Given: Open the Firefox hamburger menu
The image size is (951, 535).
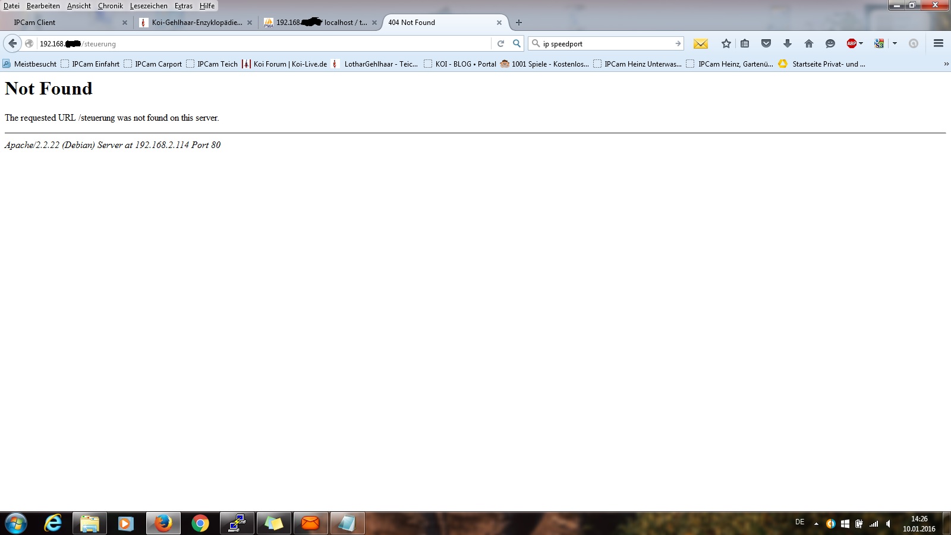Looking at the screenshot, I should (x=939, y=43).
